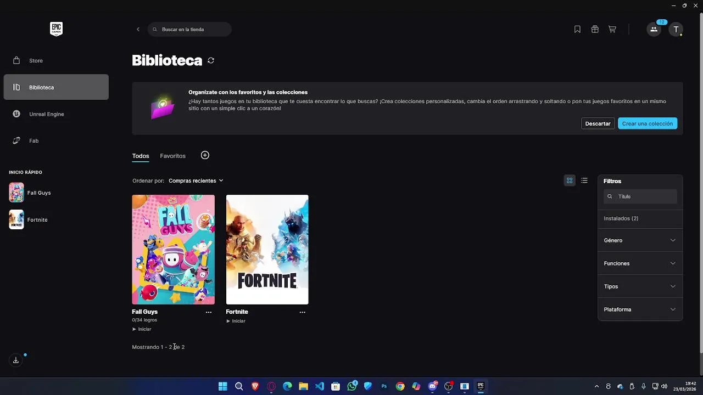This screenshot has height=395, width=703.
Task: Expand the Tipos filter
Action: [640, 286]
